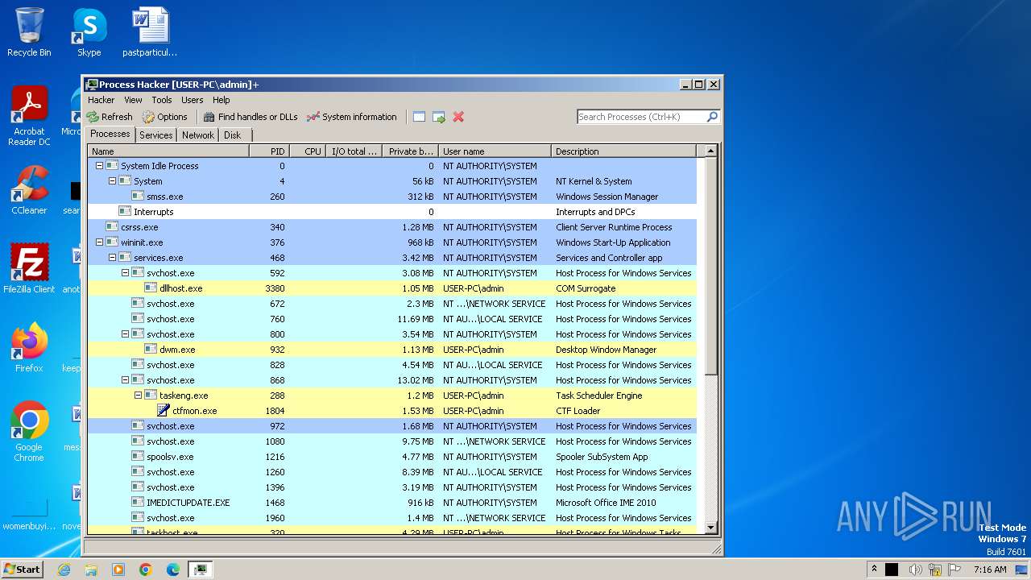Click the volume tray icon
This screenshot has height=580, width=1031.
(x=915, y=570)
